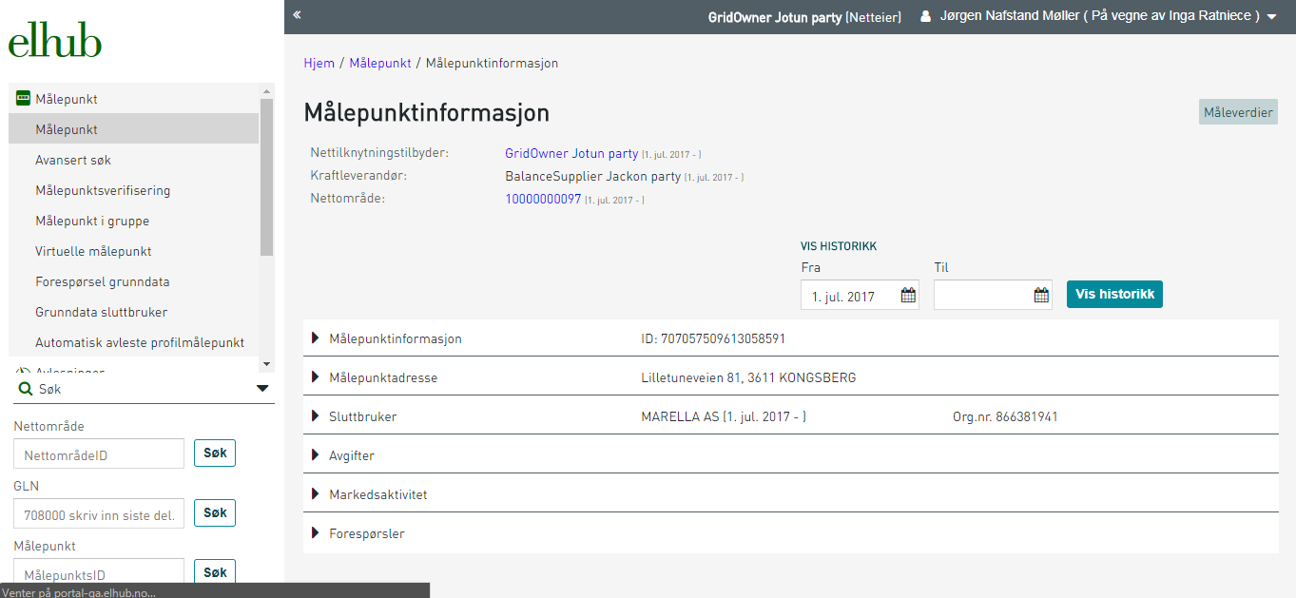
Task: Click the Til date input field
Action: pos(993,295)
